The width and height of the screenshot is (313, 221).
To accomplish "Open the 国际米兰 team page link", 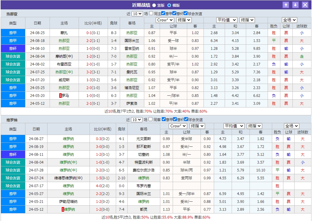I will [132, 40].
